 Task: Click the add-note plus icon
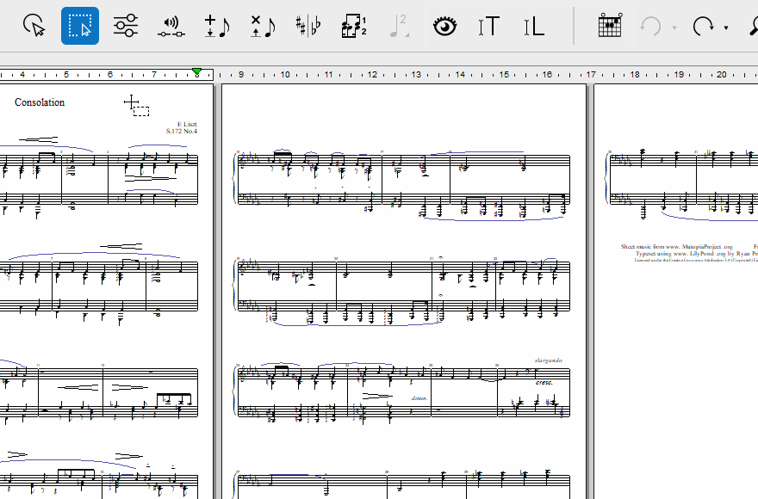tap(216, 26)
